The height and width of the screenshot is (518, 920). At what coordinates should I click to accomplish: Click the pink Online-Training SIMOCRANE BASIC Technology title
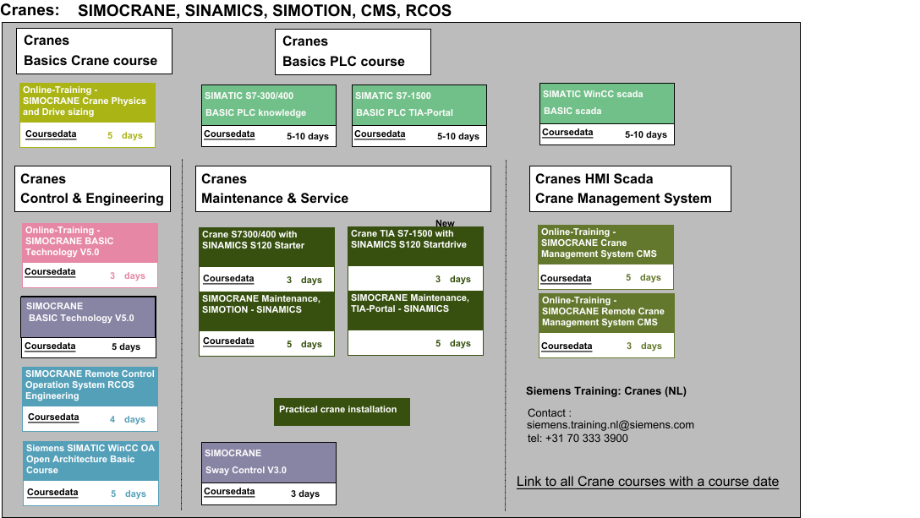[90, 242]
